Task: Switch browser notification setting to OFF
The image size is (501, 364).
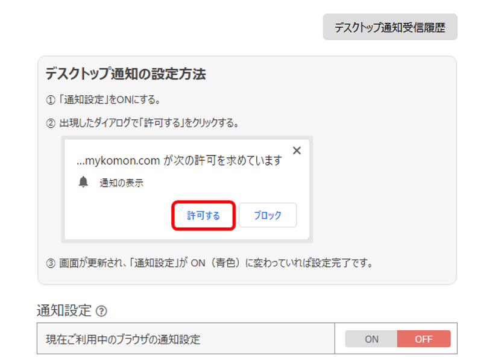Action: [423, 339]
